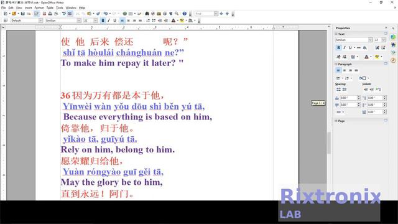The width and height of the screenshot is (398, 224).
Task: Decrease indent in the formatting toolbar
Action: [160, 21]
